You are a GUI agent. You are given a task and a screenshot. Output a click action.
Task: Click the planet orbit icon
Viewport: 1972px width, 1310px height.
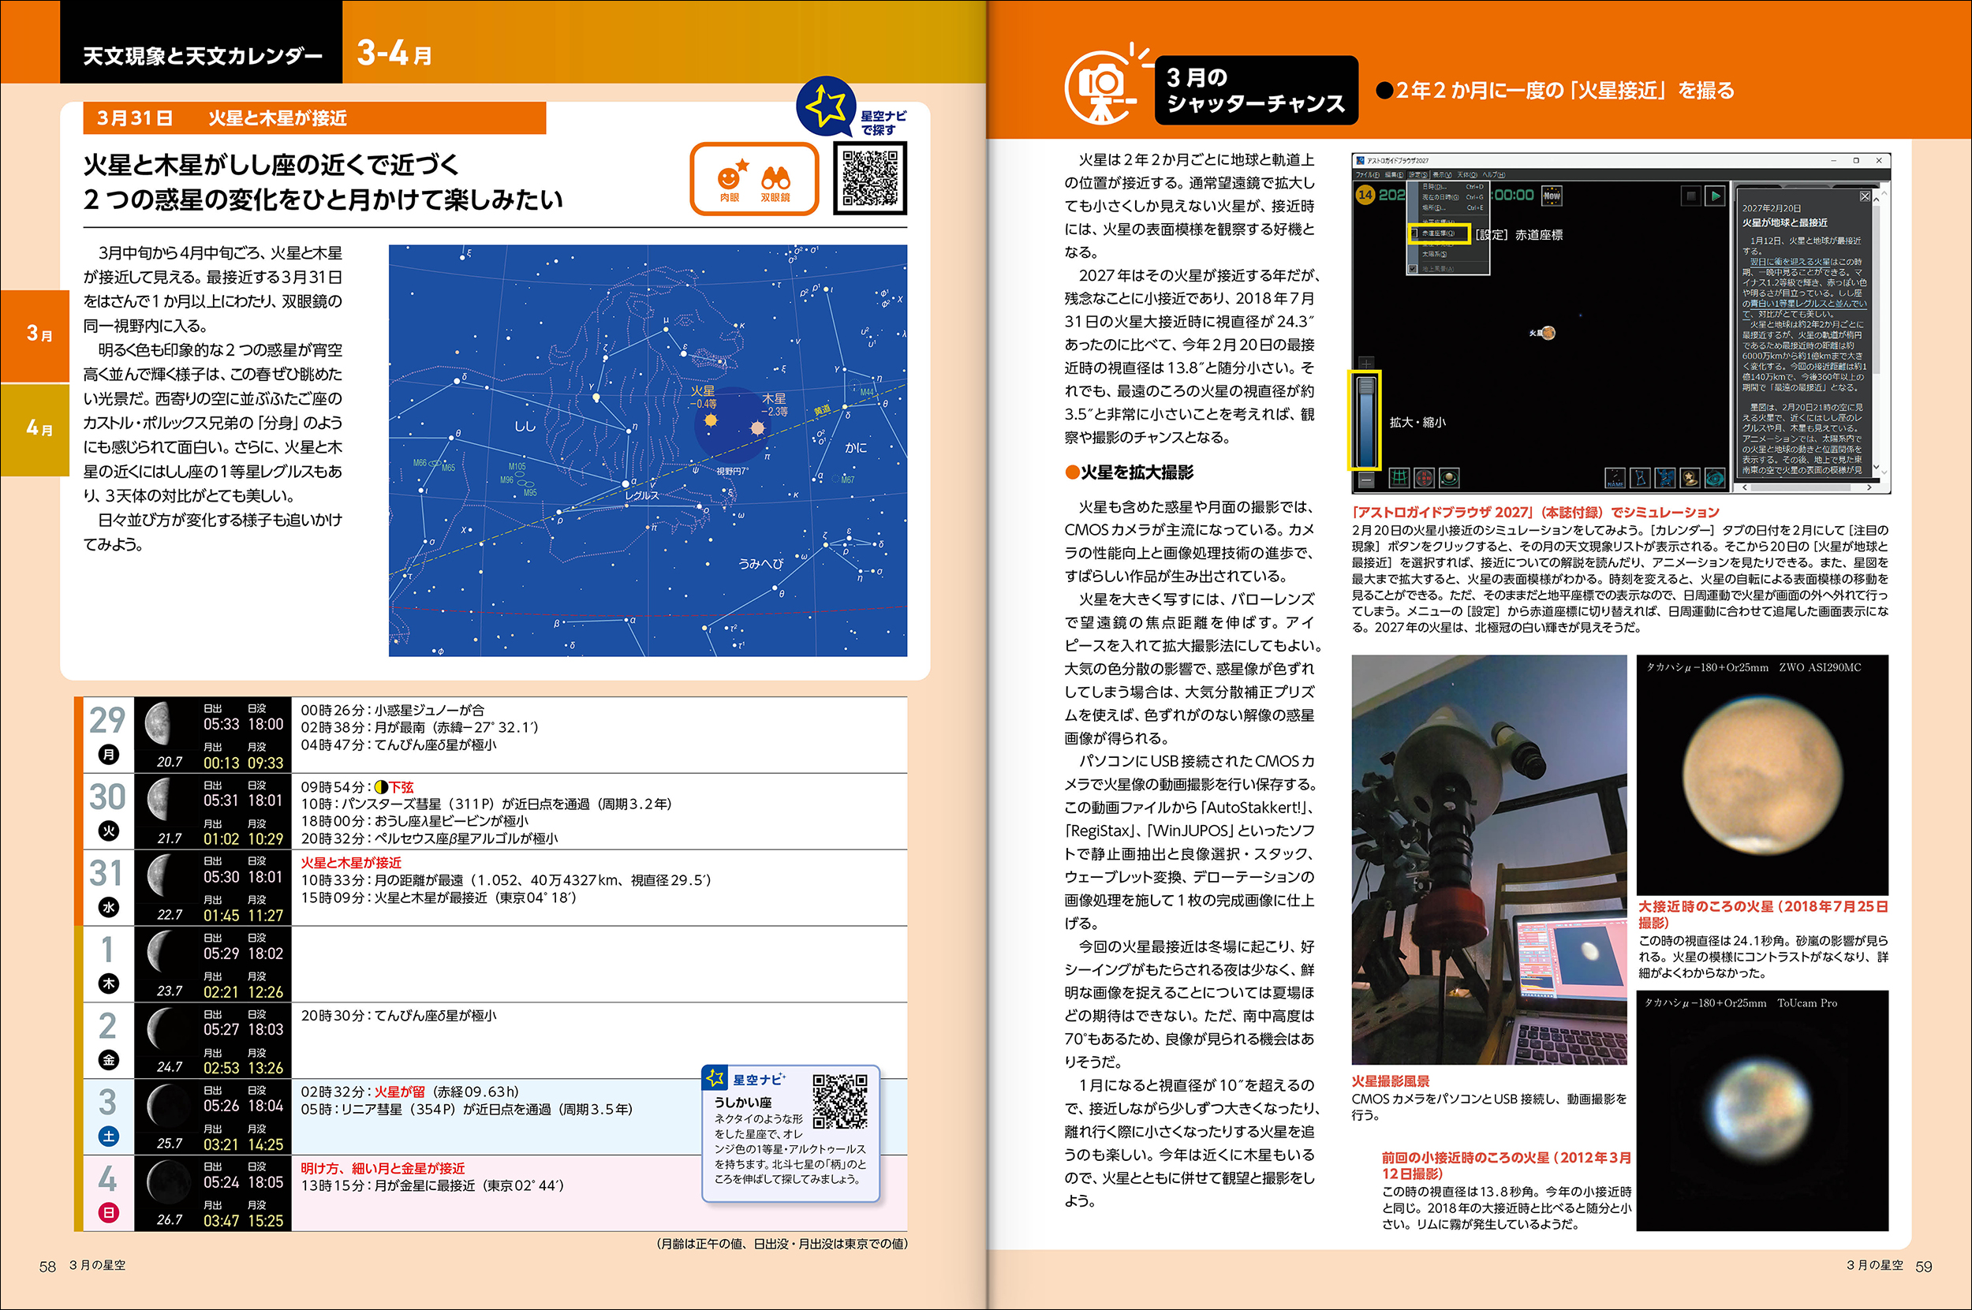[x=1450, y=479]
